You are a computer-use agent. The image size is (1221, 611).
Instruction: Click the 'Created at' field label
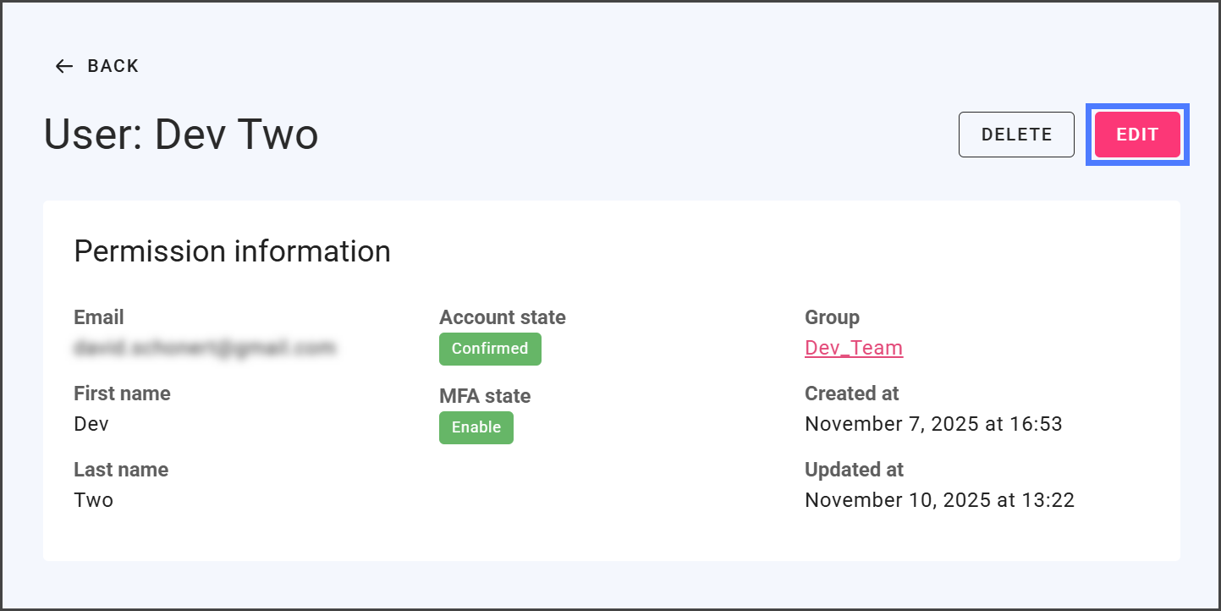pyautogui.click(x=851, y=394)
